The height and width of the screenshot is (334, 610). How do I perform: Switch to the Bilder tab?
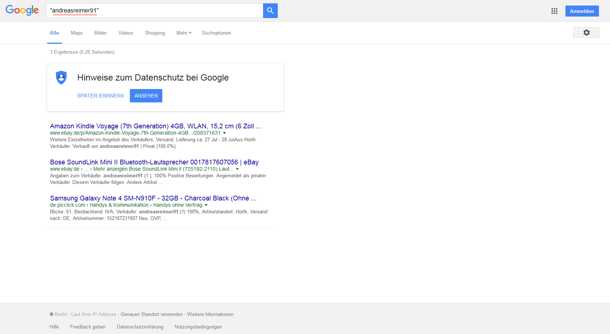point(100,33)
